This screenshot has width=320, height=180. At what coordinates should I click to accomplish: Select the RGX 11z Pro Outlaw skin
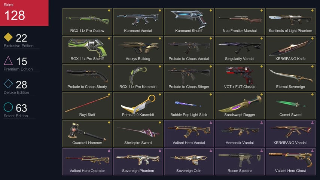87,22
